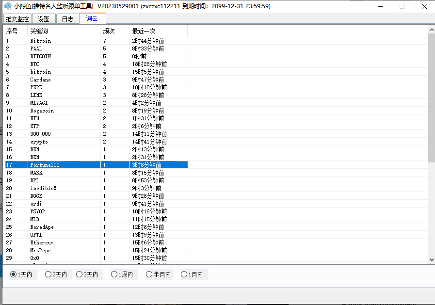
Task: Sort by the 最近一次 column header
Action: point(158,31)
